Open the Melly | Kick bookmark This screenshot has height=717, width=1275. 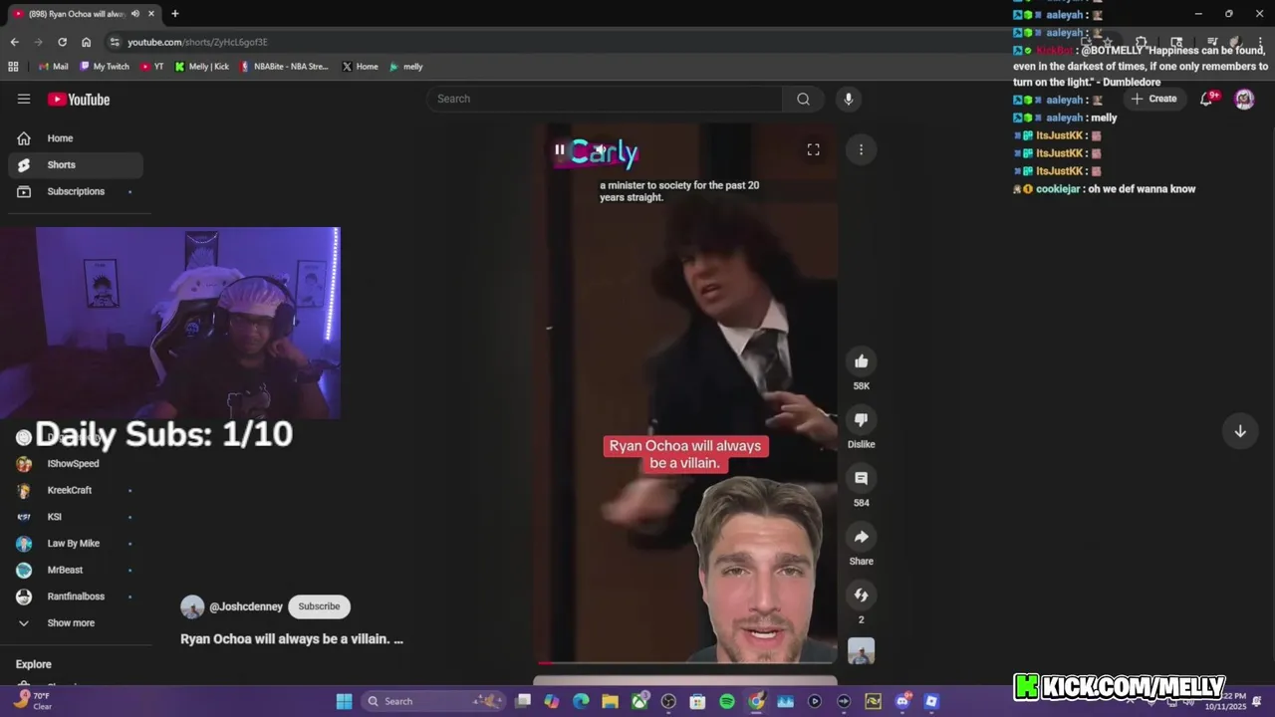(x=201, y=67)
